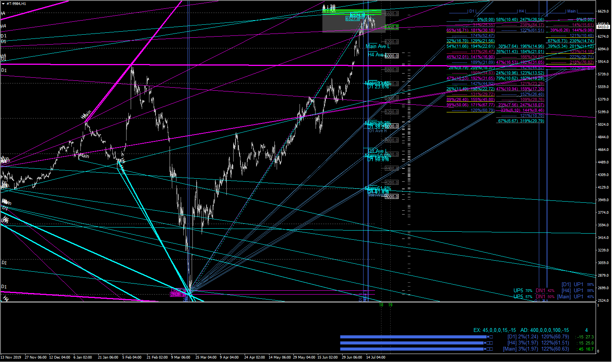The image size is (612, 362).
Task: Click the D1 column header in the stats table
Action: pos(472,11)
